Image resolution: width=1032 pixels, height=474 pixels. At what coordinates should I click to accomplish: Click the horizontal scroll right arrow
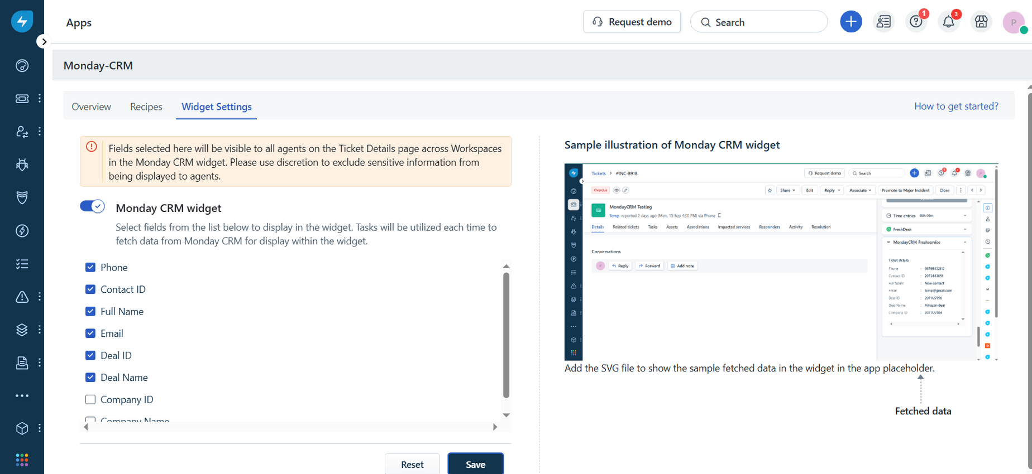click(x=495, y=427)
